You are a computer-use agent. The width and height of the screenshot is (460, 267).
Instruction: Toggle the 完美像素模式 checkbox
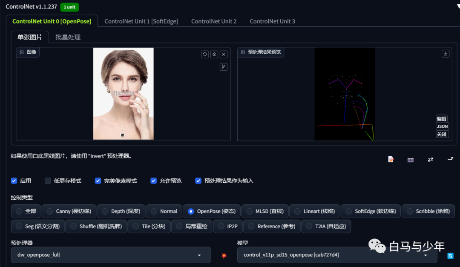click(98, 181)
